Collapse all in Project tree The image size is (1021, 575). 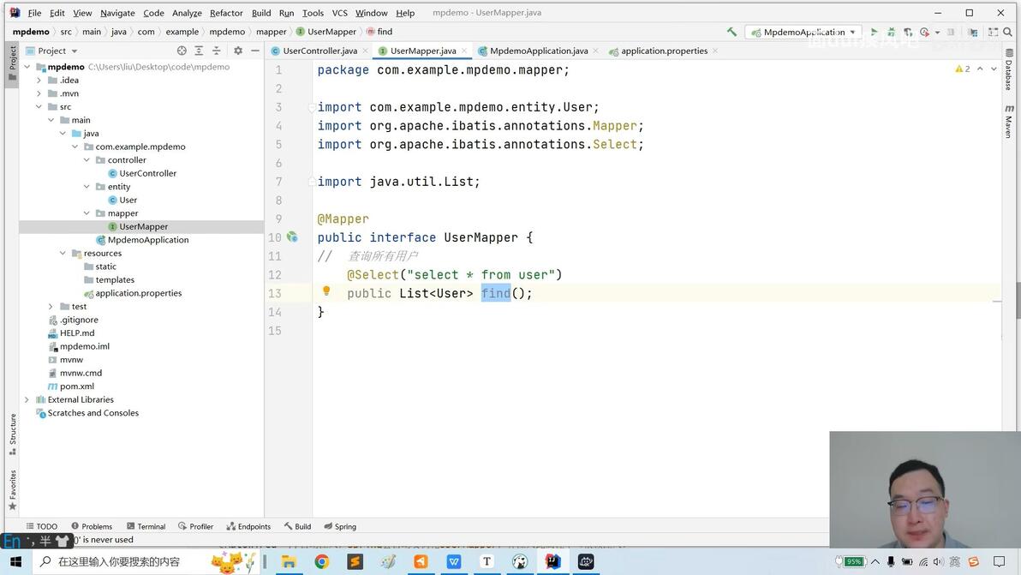coord(216,51)
